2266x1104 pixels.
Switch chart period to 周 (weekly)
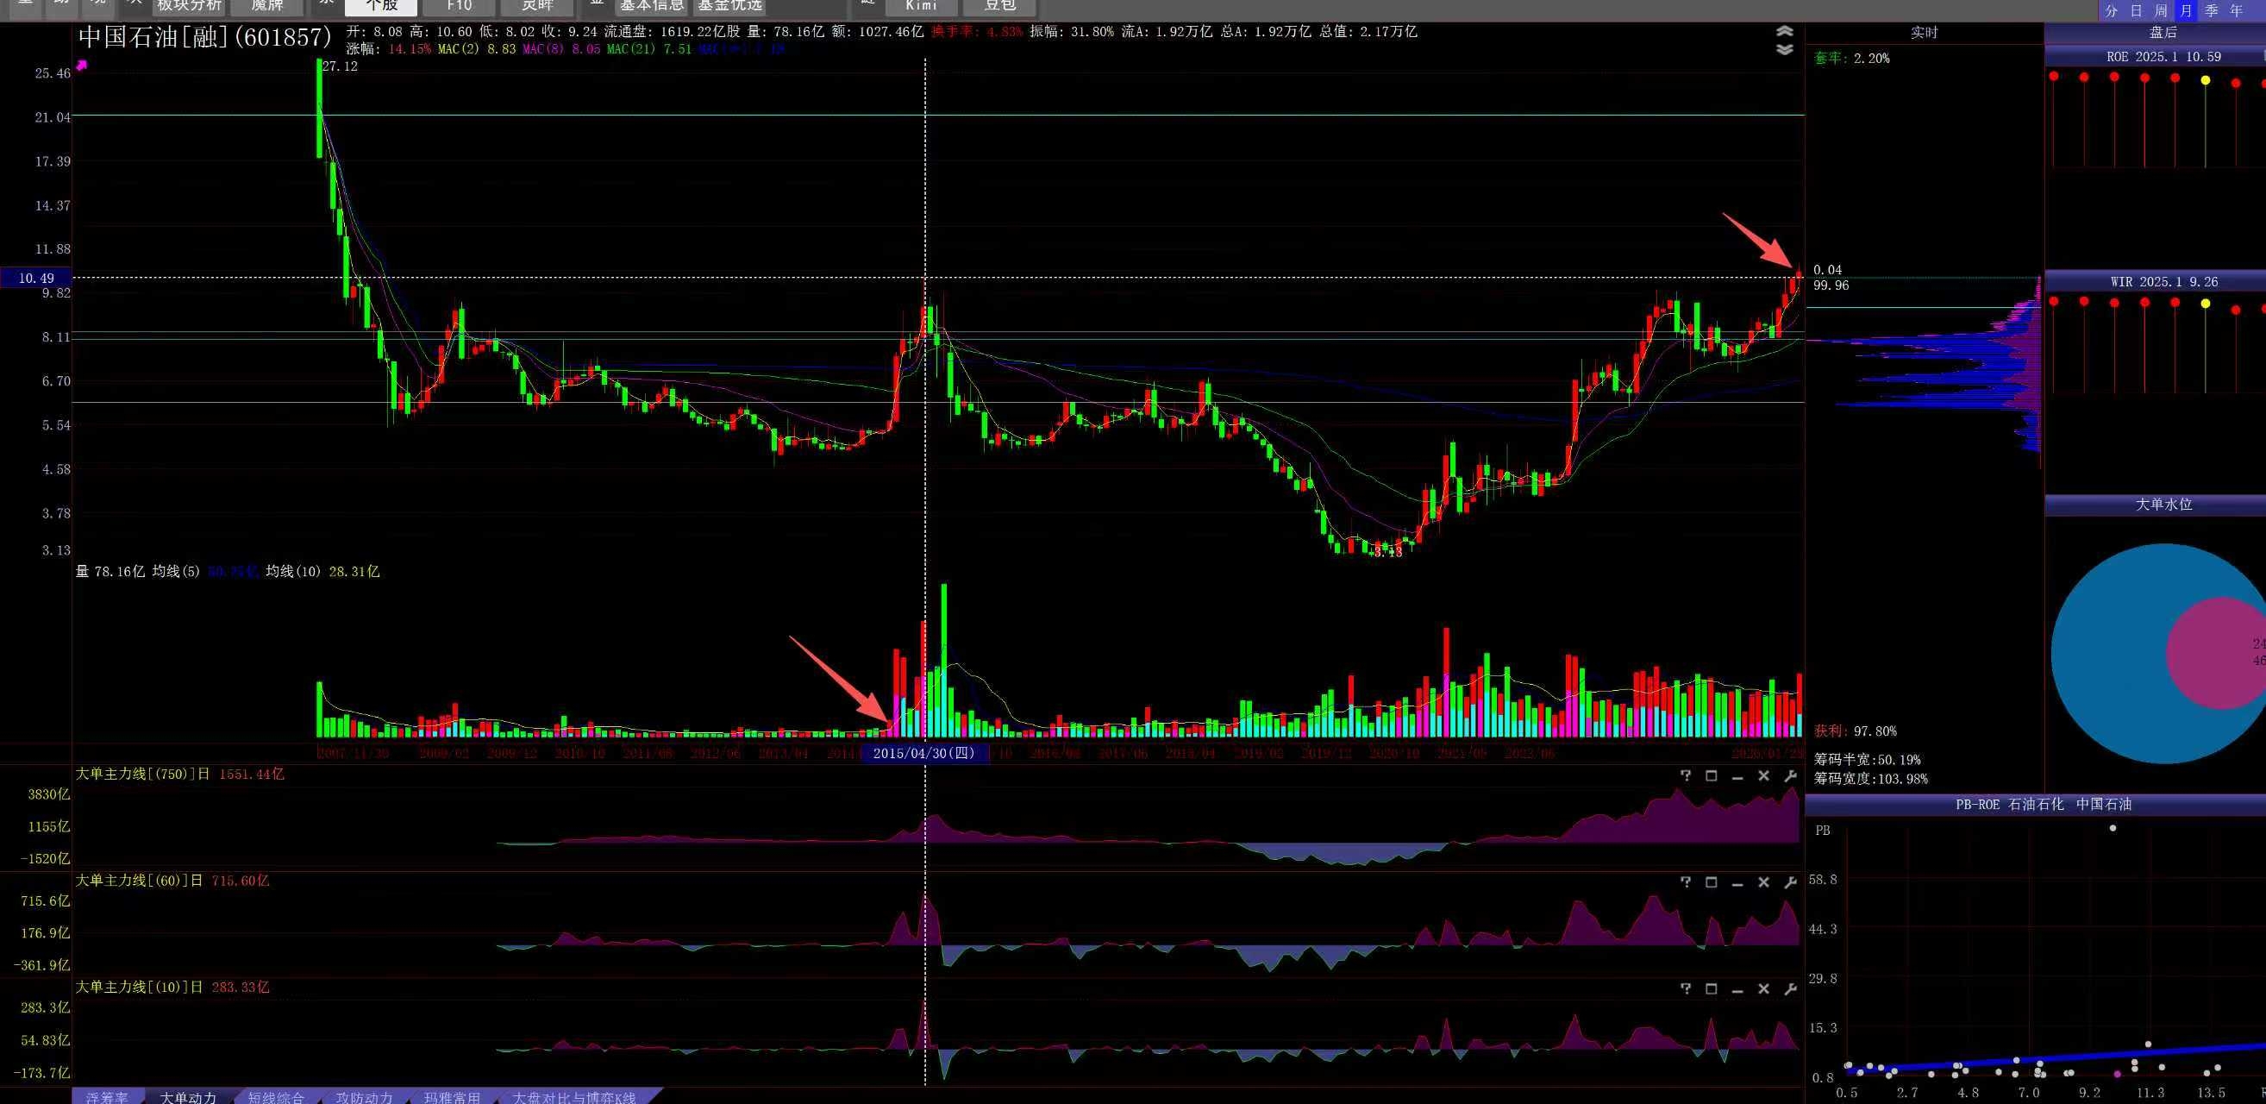(2161, 10)
